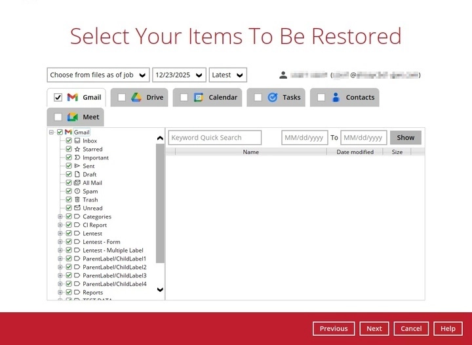
Task: Click the Google Tasks logo icon
Action: click(x=273, y=97)
